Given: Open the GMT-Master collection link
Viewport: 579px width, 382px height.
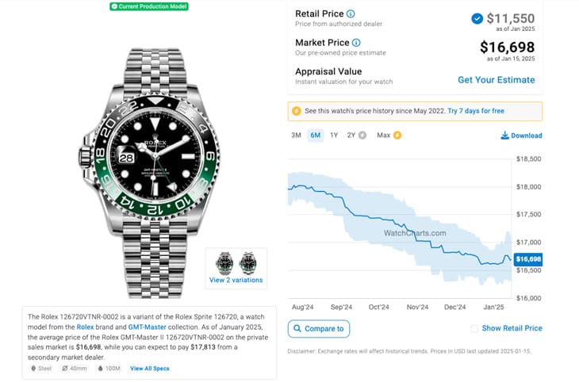Looking at the screenshot, I should [134, 327].
